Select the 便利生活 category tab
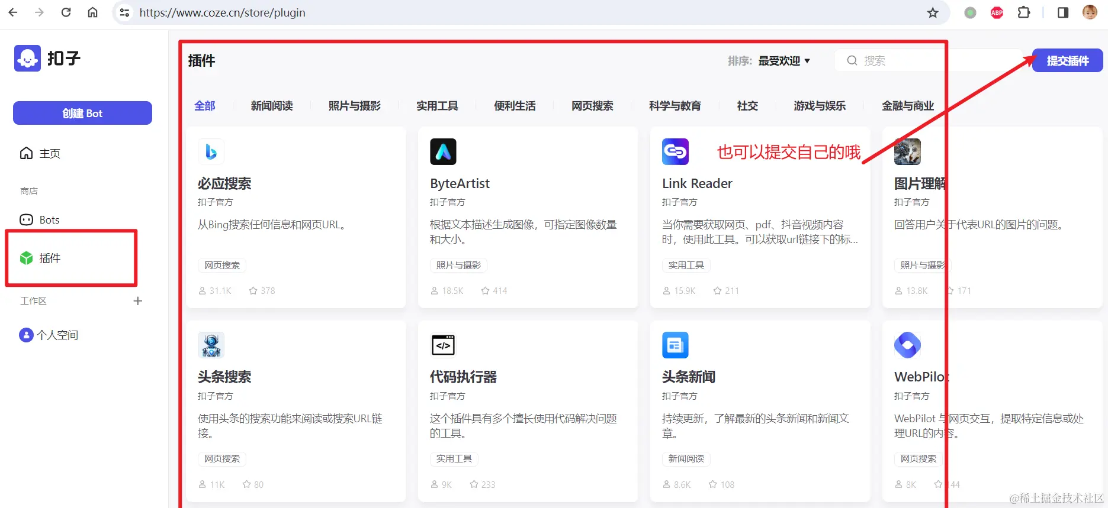 (x=515, y=106)
